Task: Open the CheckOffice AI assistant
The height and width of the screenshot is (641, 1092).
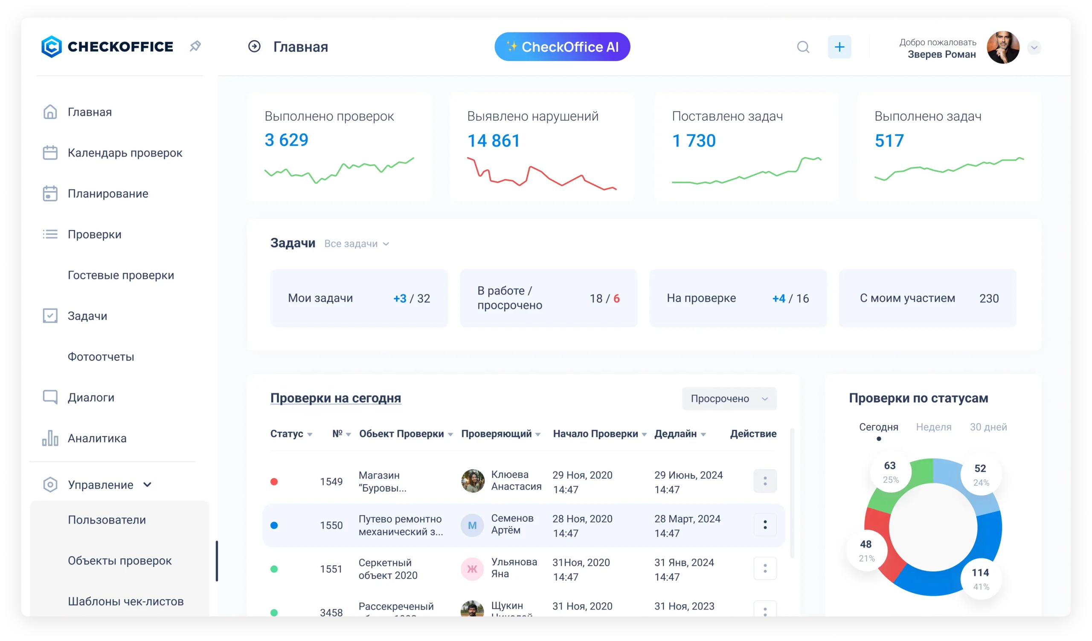Action: tap(562, 46)
